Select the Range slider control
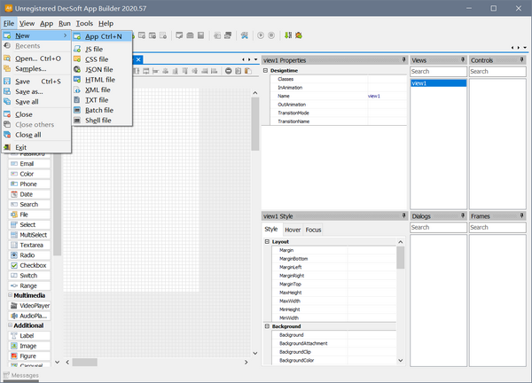The height and width of the screenshot is (383, 532). click(28, 285)
